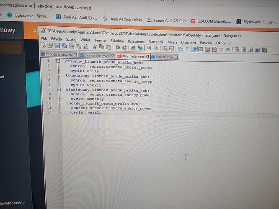Open the Ustawienia menu
The height and width of the screenshot is (209, 279).
tap(136, 41)
